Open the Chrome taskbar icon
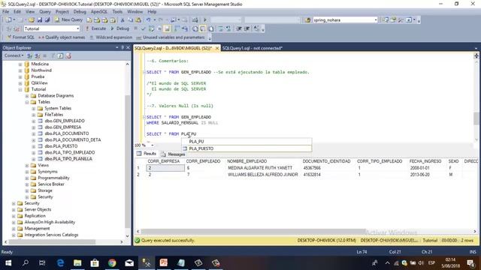The width and height of the screenshot is (481, 270). (x=112, y=263)
